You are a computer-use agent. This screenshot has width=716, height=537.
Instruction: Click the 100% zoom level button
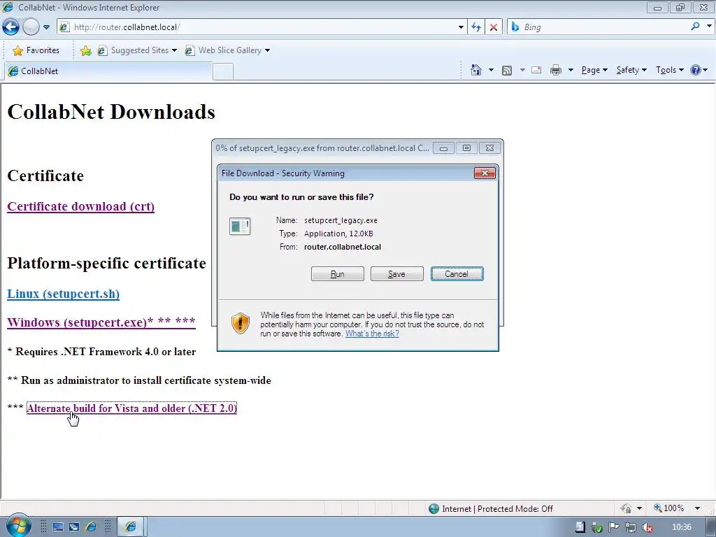tap(669, 508)
